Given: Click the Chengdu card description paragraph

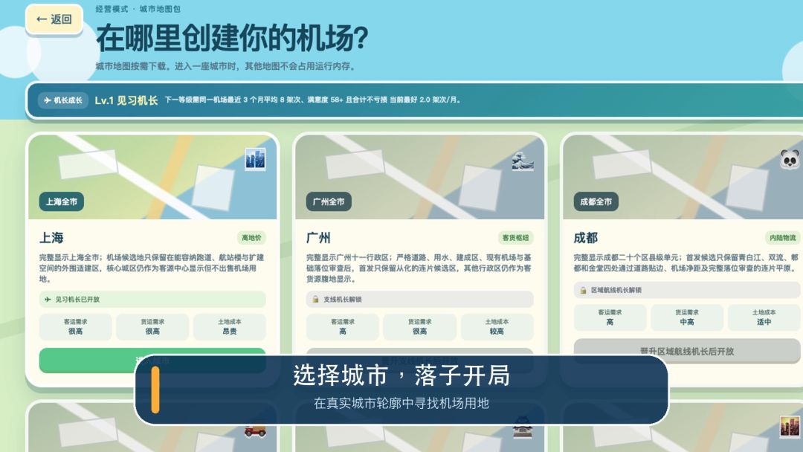Looking at the screenshot, I should coord(686,262).
